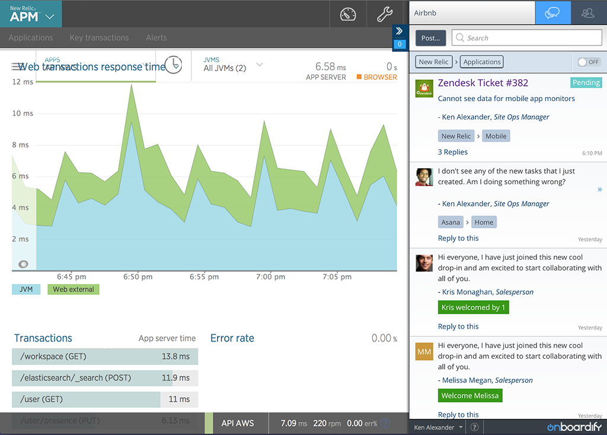Toggle the OFF switch in breadcrumb bar

[589, 62]
